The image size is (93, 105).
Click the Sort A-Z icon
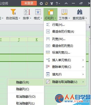coord(27,12)
